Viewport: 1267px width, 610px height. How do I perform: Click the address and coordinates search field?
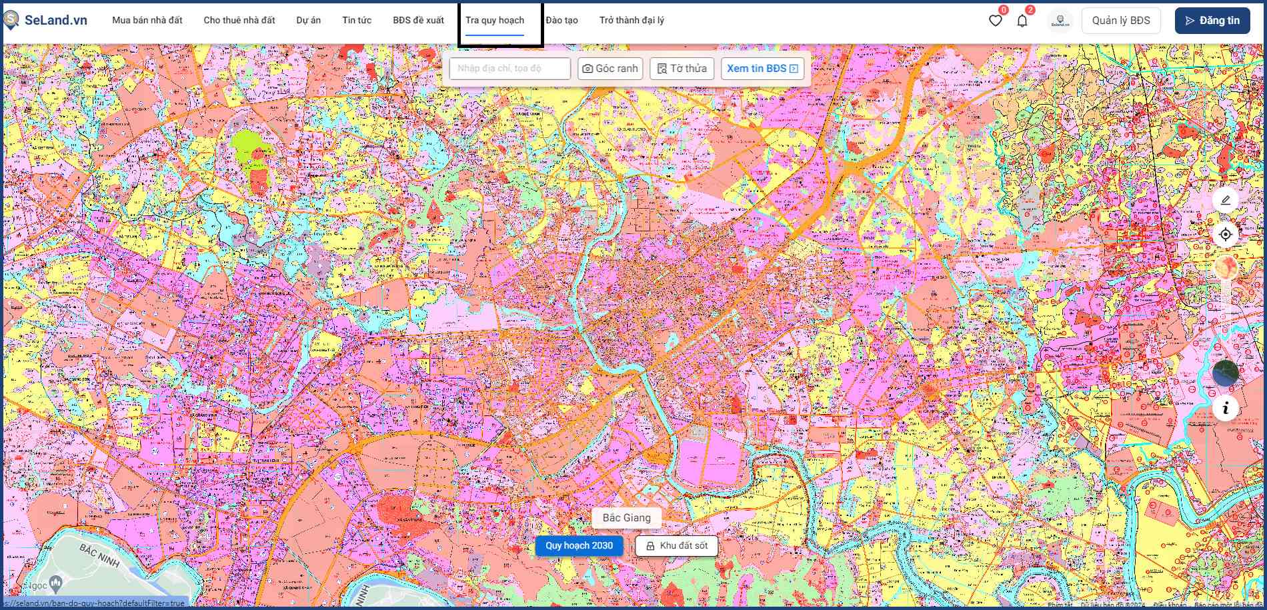coord(509,69)
